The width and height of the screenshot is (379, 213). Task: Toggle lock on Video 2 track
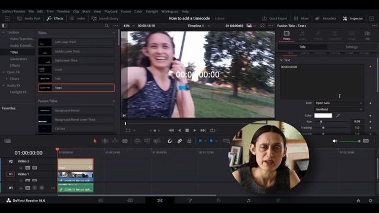tap(21, 168)
